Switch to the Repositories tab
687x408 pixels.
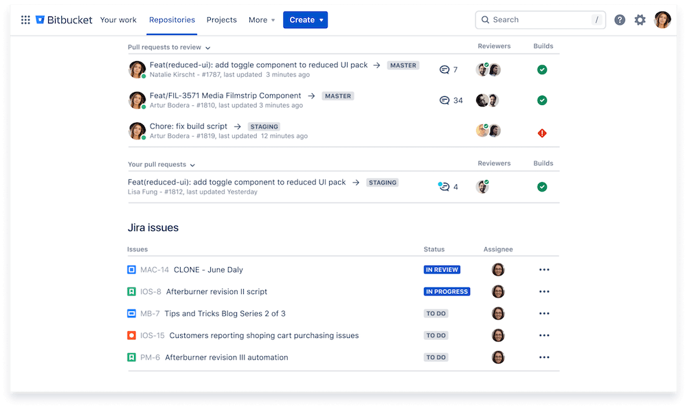[x=172, y=20]
